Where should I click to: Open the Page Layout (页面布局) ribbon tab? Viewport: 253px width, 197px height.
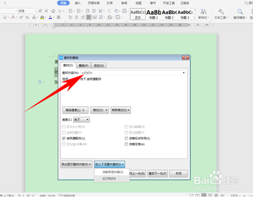[x=94, y=3]
